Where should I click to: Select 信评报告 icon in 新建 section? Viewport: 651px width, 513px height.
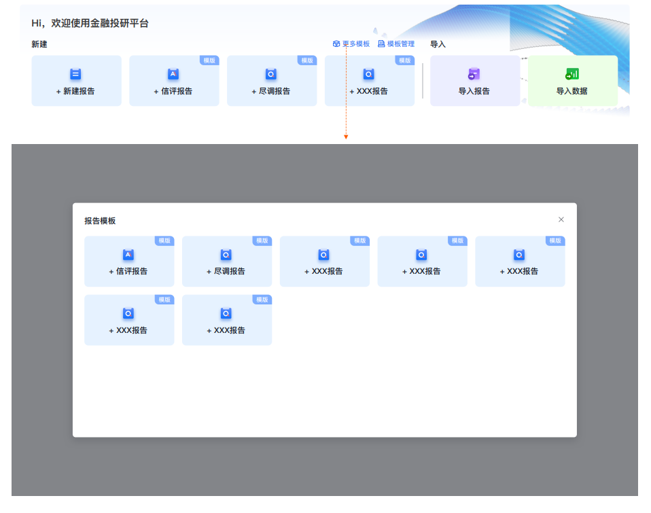(173, 74)
